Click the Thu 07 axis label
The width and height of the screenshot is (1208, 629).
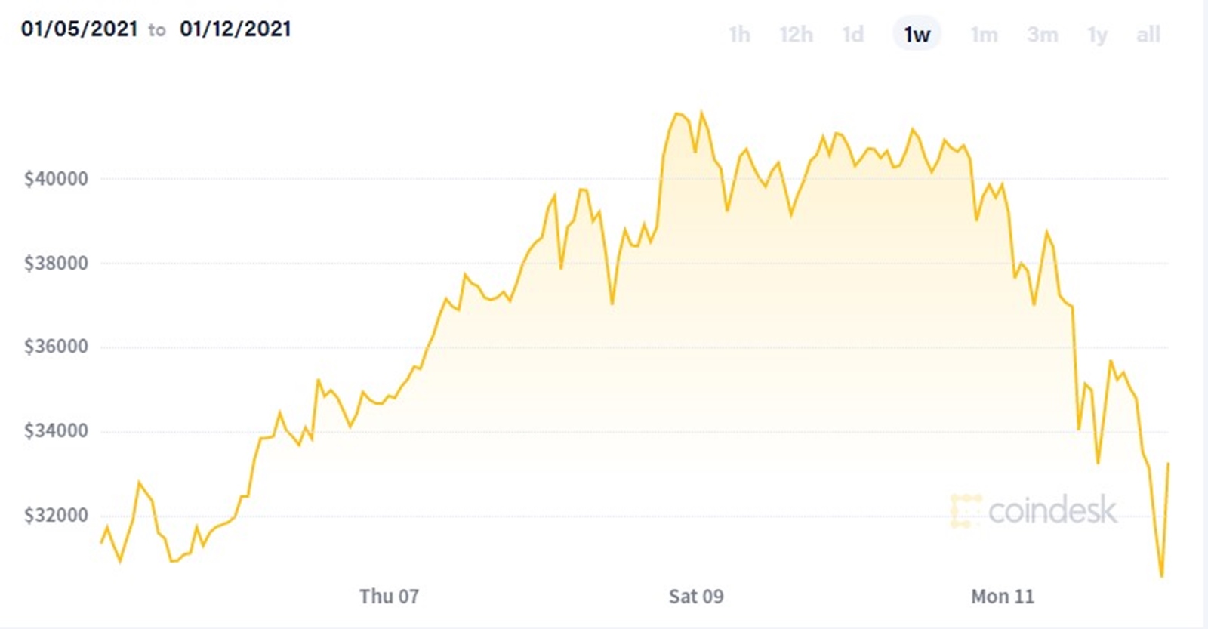tap(389, 597)
